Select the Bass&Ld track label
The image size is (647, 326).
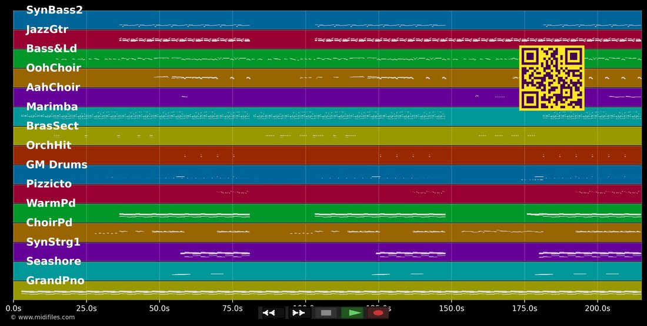coord(52,49)
